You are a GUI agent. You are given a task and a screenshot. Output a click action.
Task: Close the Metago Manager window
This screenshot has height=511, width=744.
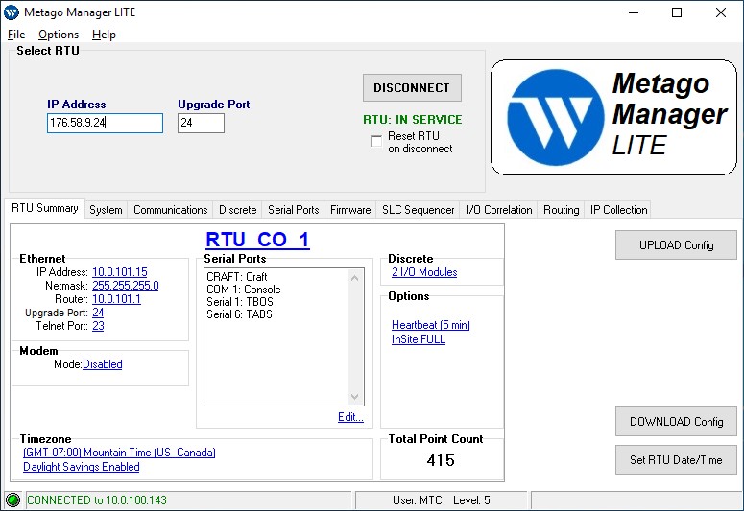pos(721,12)
